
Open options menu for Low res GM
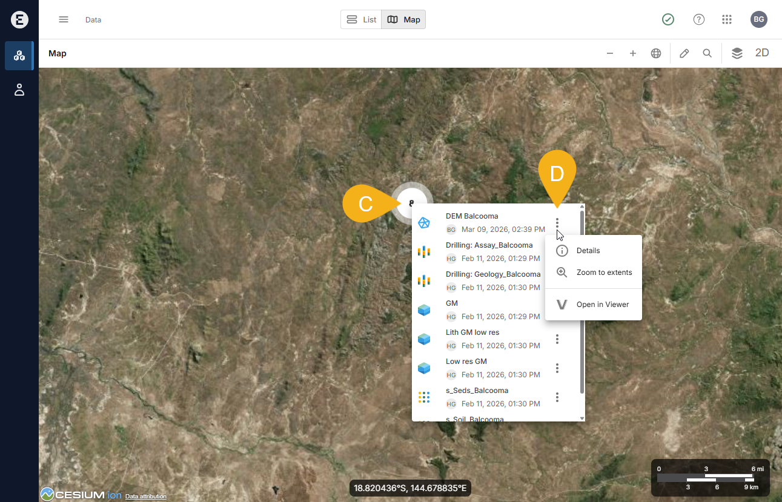pos(557,368)
